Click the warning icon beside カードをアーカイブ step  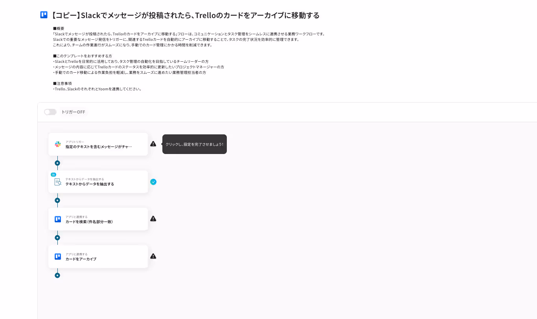[153, 256]
